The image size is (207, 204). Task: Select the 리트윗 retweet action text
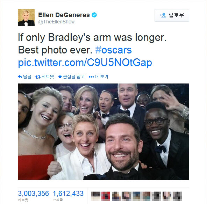(x=48, y=76)
